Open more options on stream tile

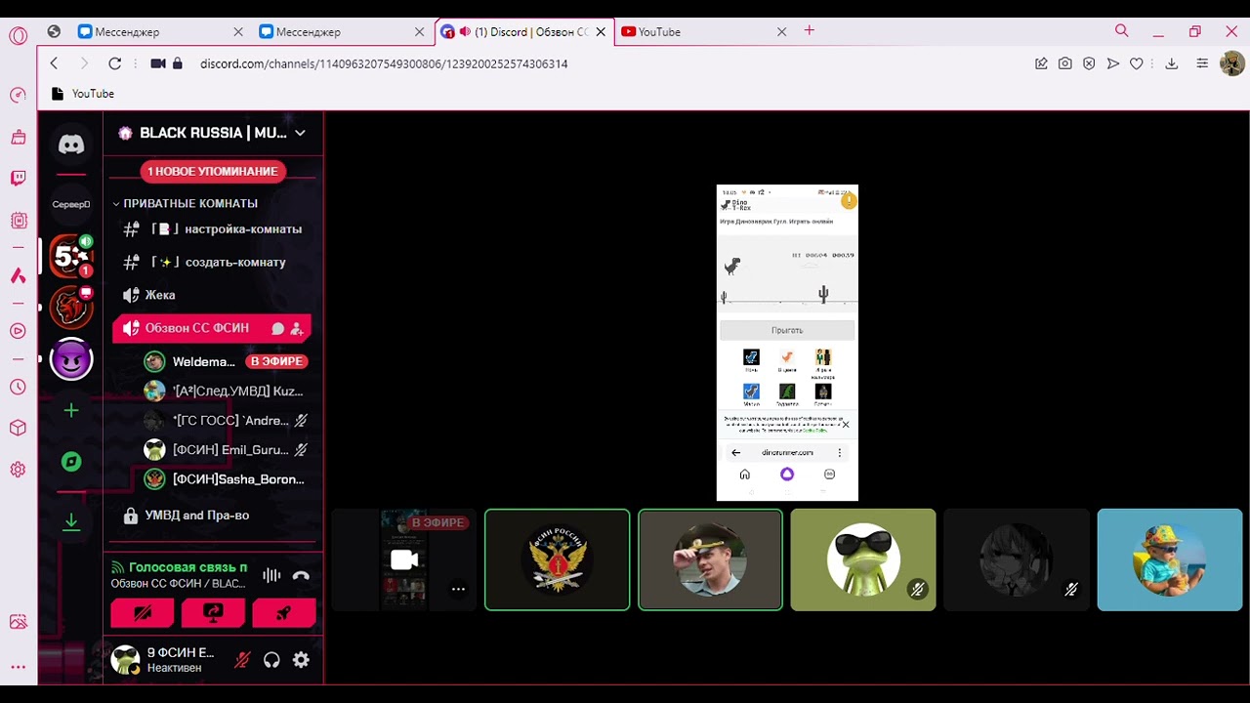(458, 589)
